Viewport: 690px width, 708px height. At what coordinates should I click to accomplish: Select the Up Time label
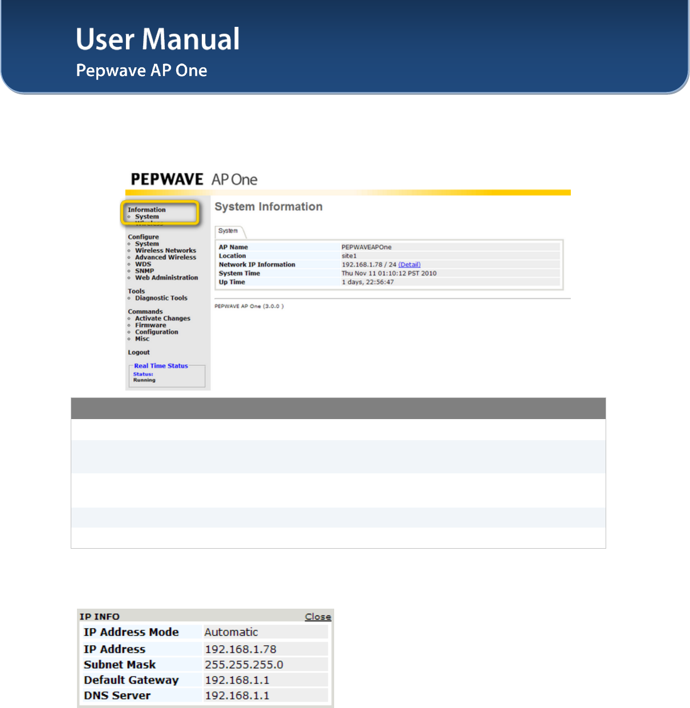coord(232,282)
